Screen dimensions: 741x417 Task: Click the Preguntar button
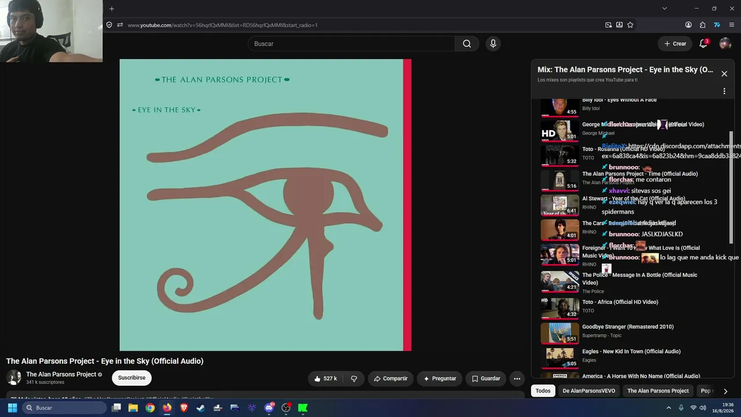click(439, 379)
